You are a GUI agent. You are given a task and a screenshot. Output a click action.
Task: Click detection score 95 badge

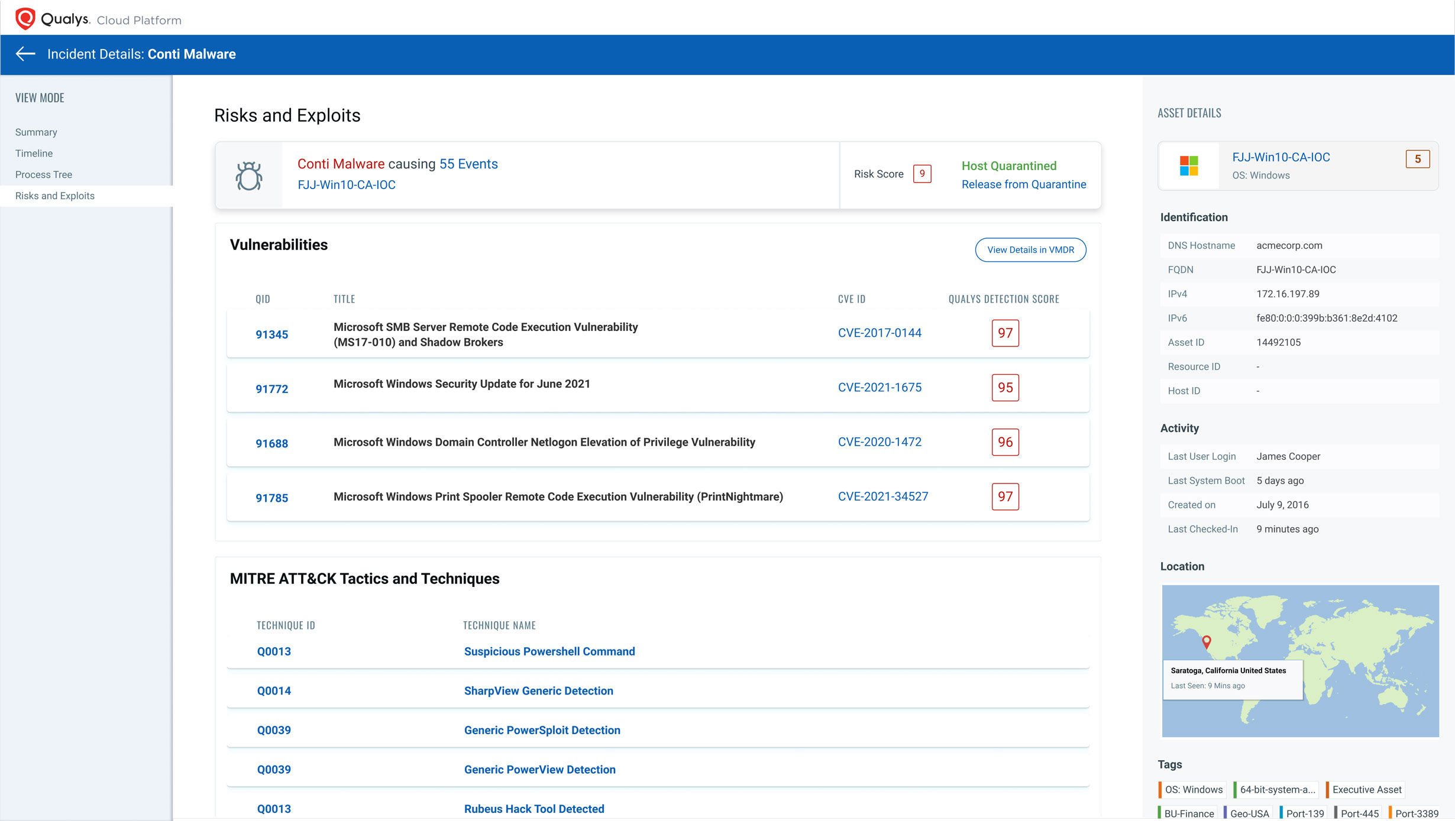point(1005,387)
